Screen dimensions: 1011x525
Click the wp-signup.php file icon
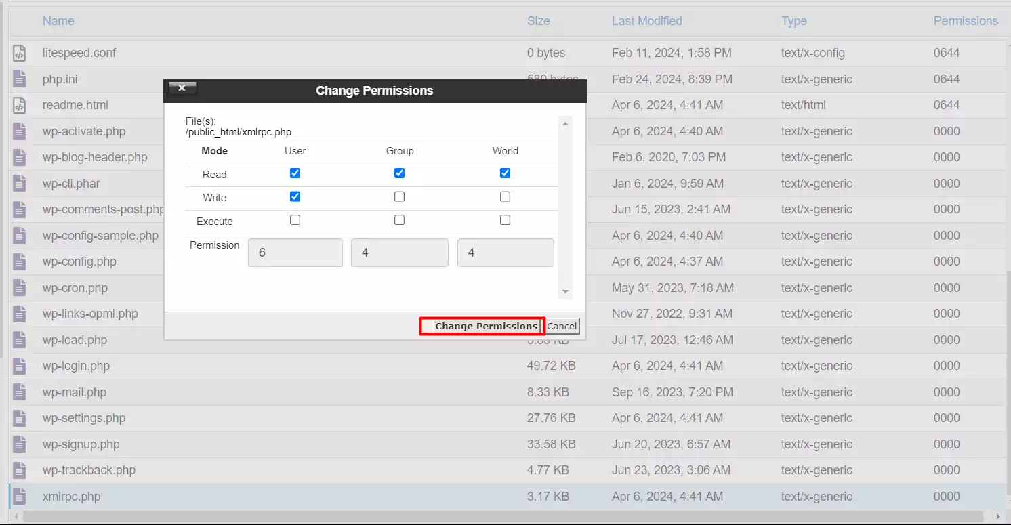(x=20, y=444)
